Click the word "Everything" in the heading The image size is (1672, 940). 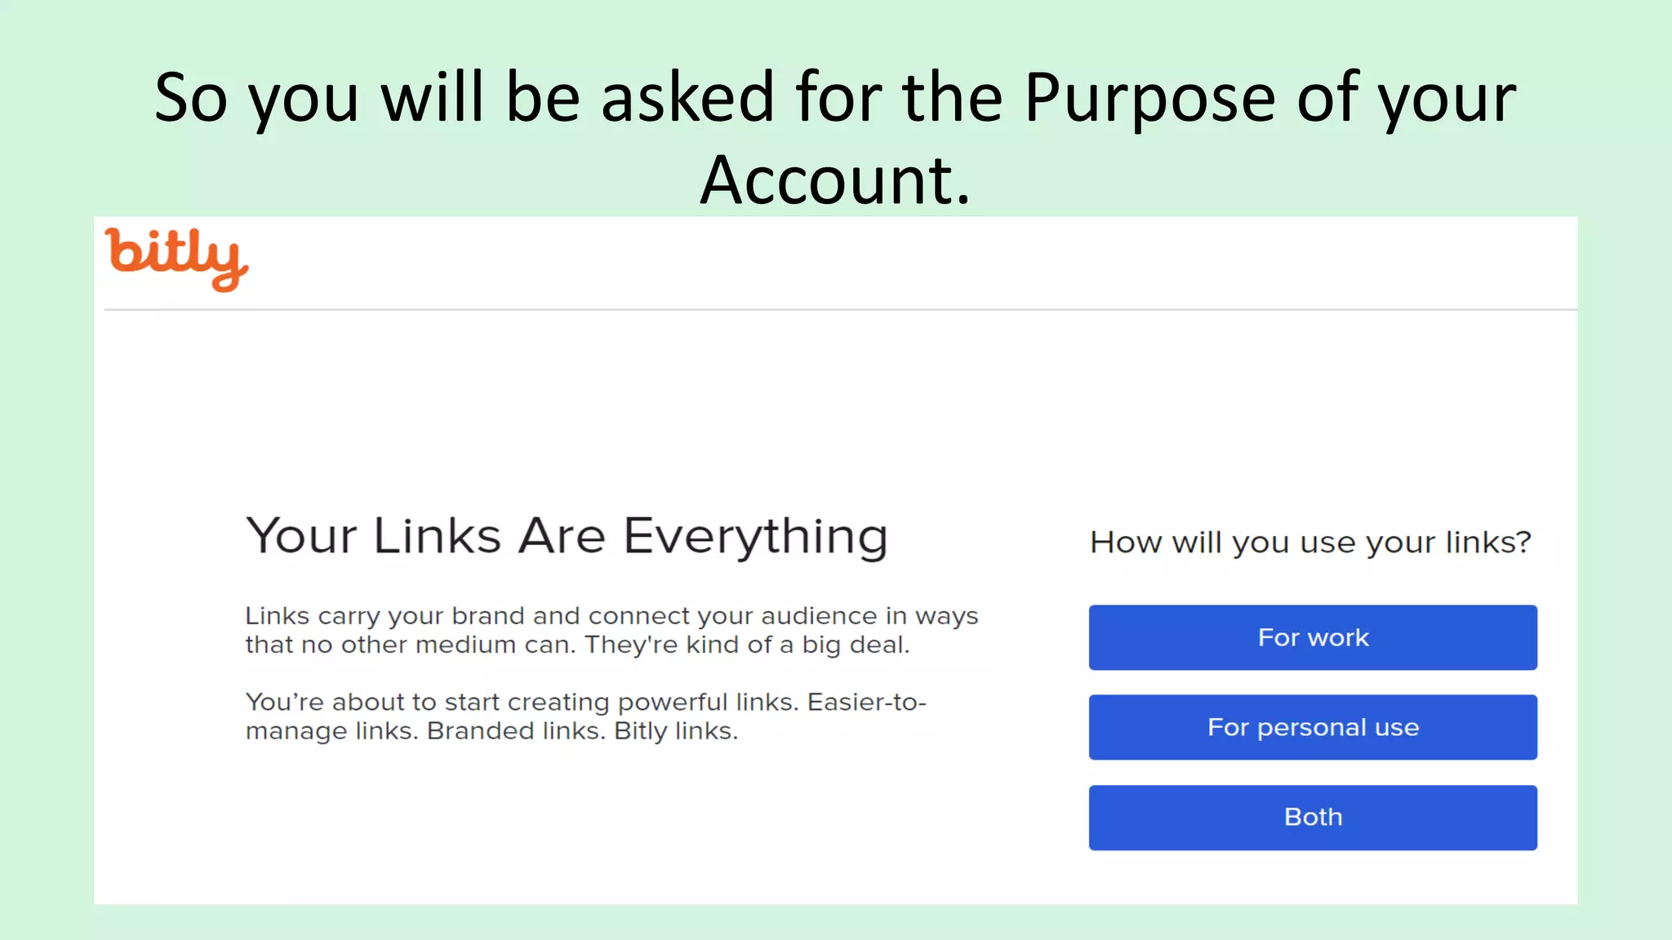point(755,536)
